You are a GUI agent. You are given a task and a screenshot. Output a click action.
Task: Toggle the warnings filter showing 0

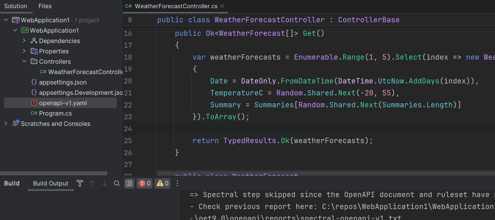(163, 183)
